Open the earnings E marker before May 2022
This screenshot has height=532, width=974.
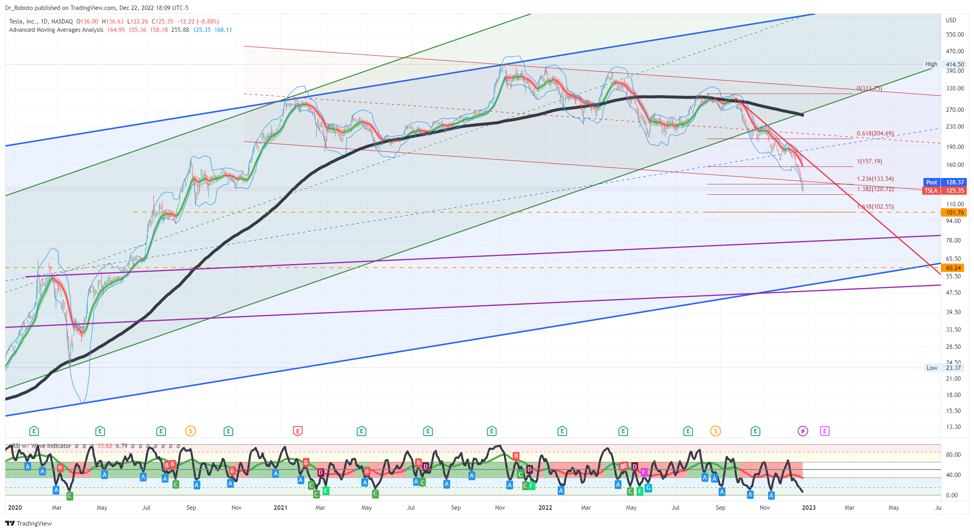pos(623,431)
